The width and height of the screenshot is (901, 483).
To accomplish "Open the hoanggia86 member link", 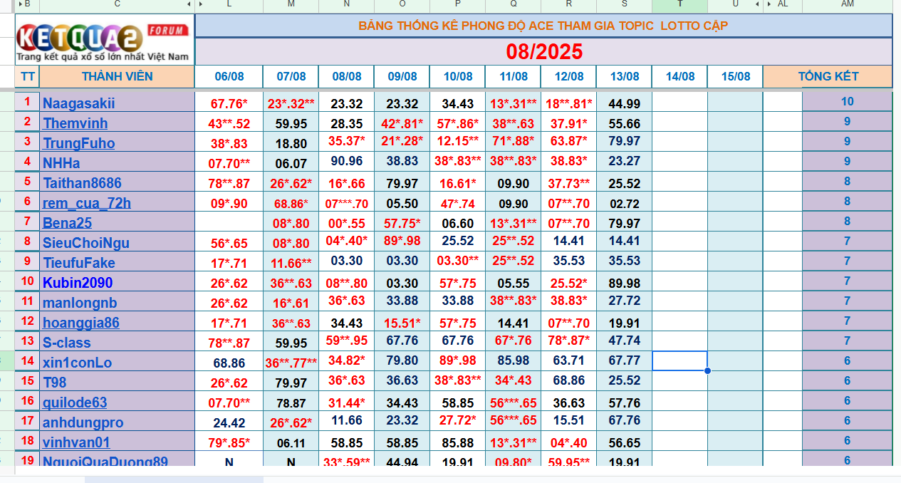I will pos(81,323).
